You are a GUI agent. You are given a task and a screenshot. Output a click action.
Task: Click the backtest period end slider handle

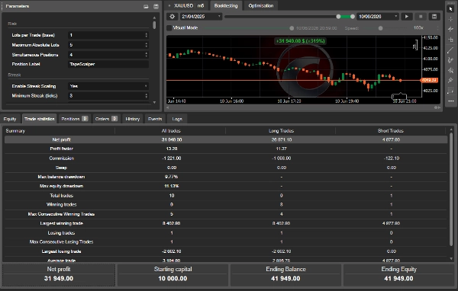(x=353, y=17)
